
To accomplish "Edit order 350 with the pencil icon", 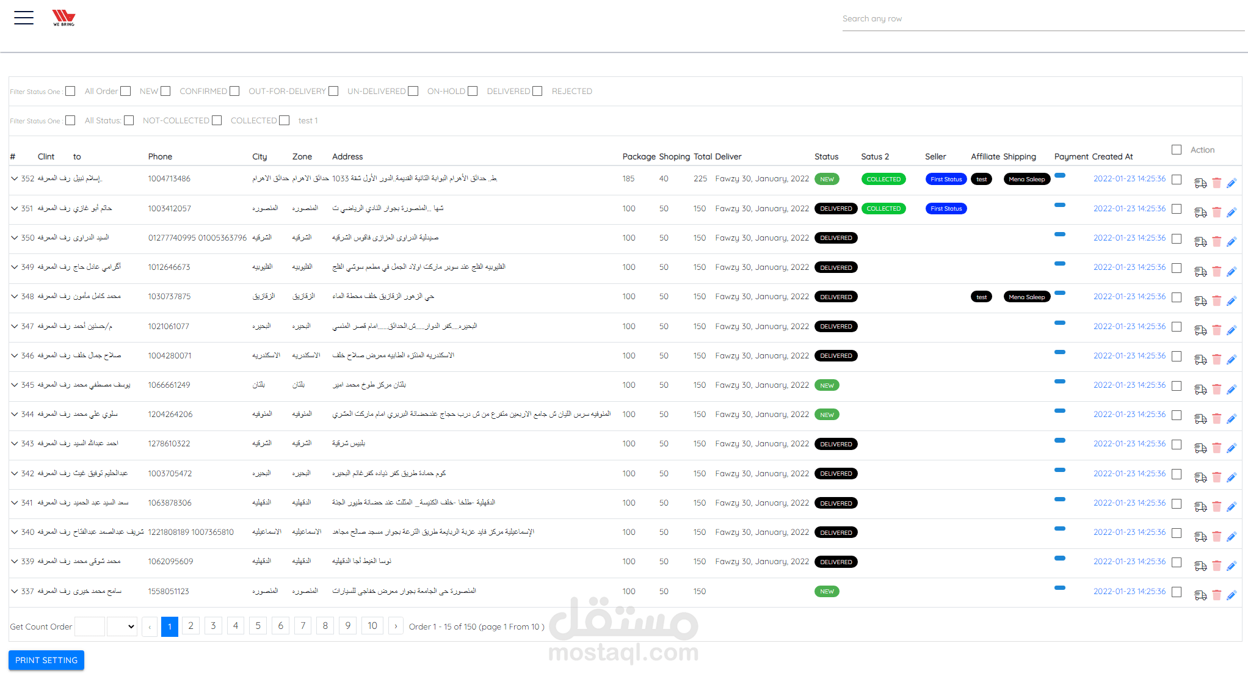I will click(x=1232, y=241).
